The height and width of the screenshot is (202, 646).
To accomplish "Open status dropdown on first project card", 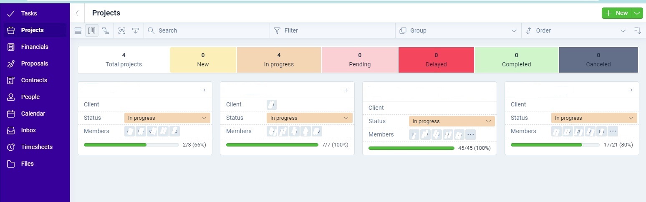I will coord(167,118).
